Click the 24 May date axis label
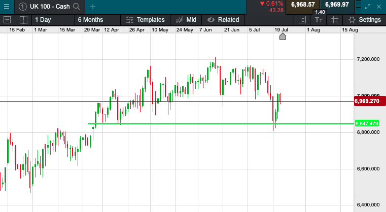Image resolution: width=386 pixels, height=212 pixels. (185, 30)
